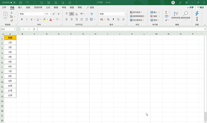Screen dimensions: 207x123
Task: Toggle bold formatting button
Action: tap(22, 19)
